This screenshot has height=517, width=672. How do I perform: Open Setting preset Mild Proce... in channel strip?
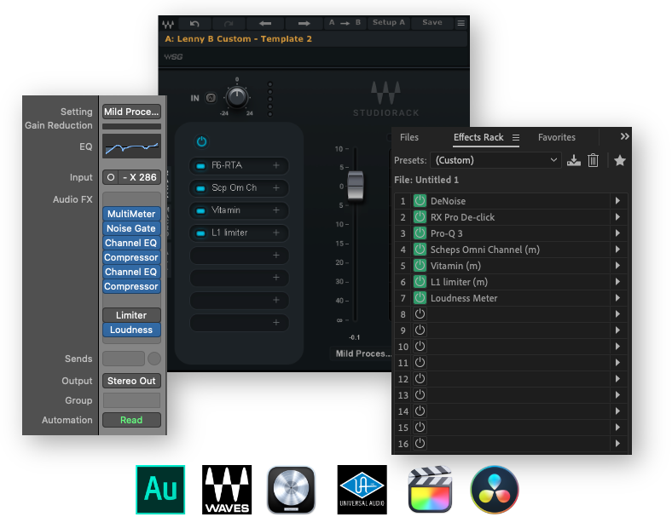pyautogui.click(x=131, y=112)
